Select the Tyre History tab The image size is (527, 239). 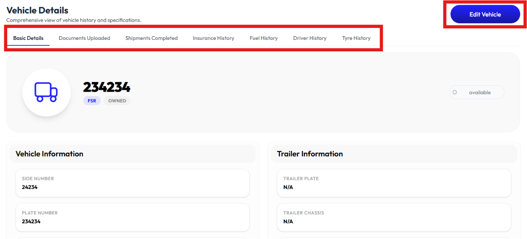click(356, 38)
